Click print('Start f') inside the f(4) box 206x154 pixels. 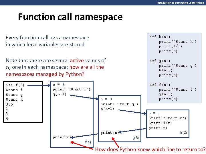[x=72, y=90]
